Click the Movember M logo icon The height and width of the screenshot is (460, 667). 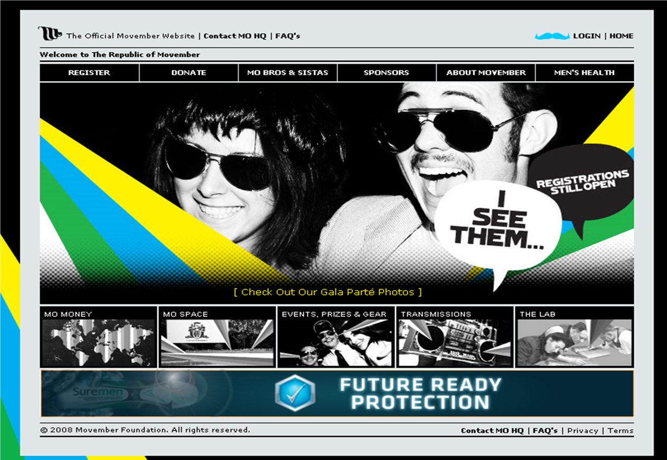pos(50,34)
